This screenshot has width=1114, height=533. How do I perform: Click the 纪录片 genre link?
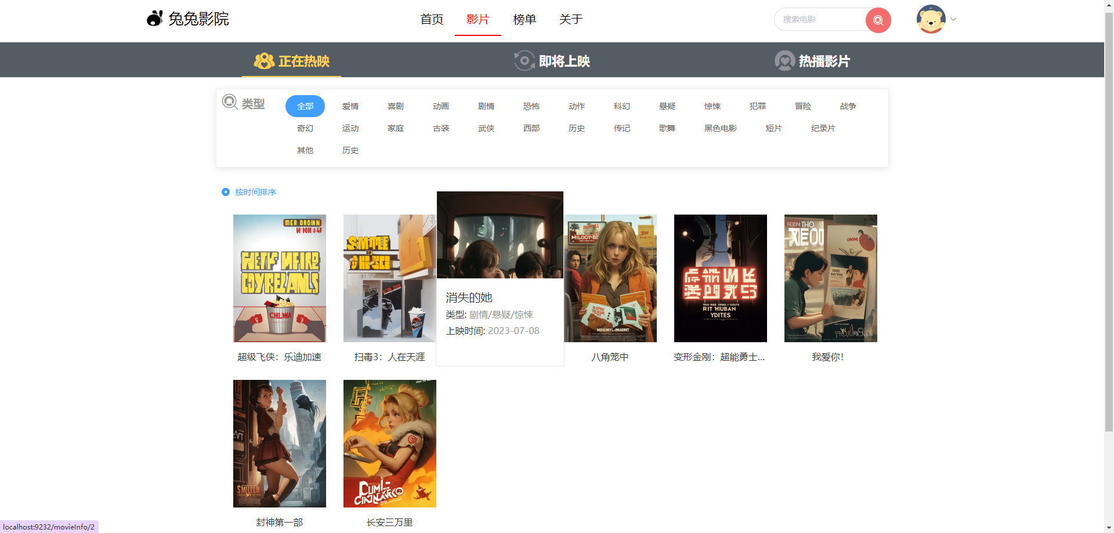(x=823, y=128)
